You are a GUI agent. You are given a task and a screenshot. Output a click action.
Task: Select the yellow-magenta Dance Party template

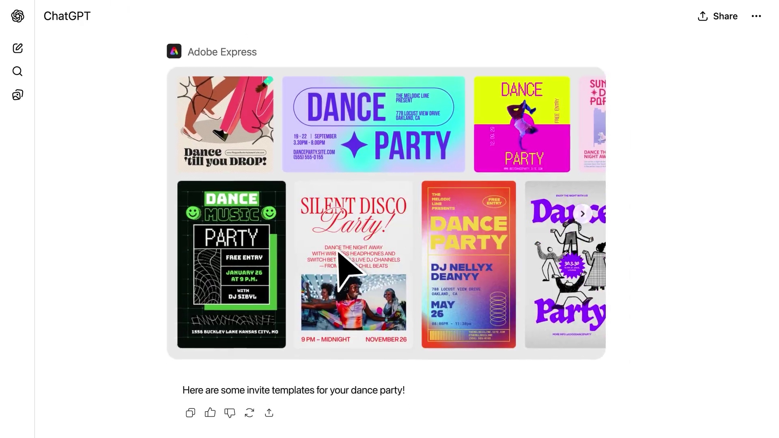(522, 124)
